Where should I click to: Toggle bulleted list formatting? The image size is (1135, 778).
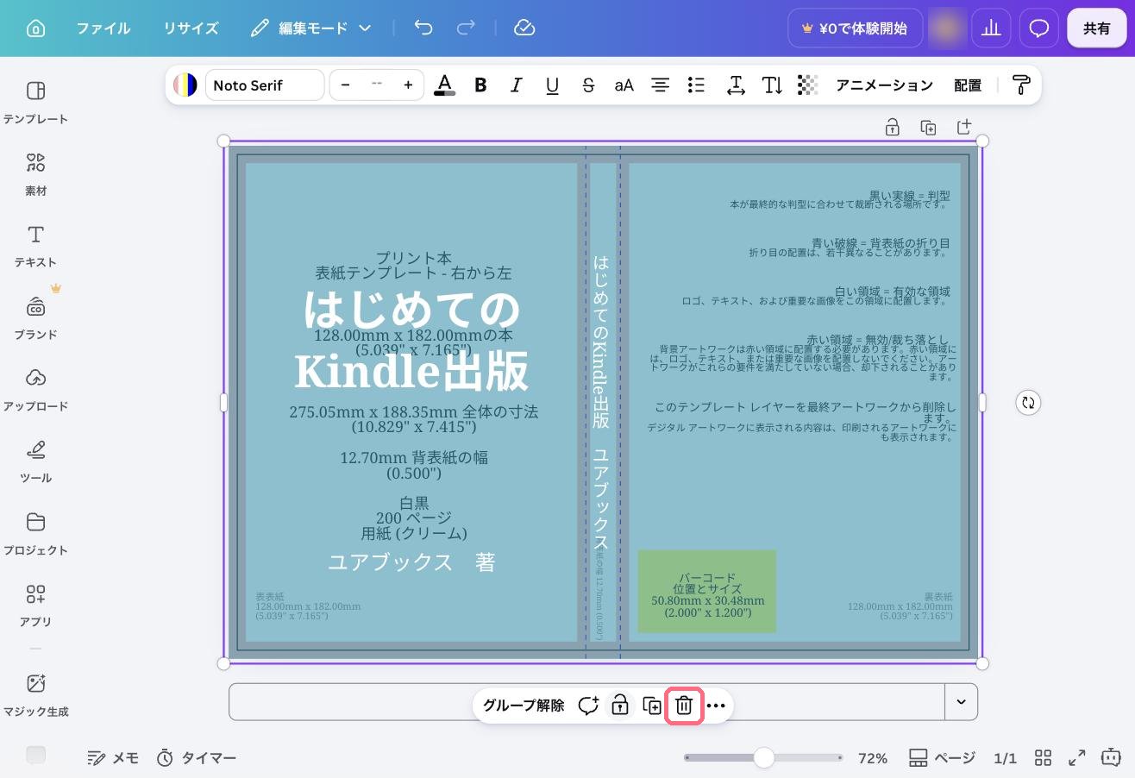click(696, 85)
